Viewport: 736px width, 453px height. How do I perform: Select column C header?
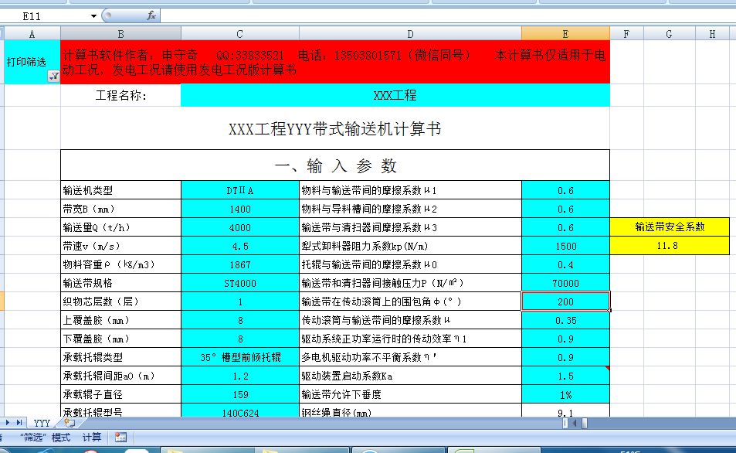(239, 33)
